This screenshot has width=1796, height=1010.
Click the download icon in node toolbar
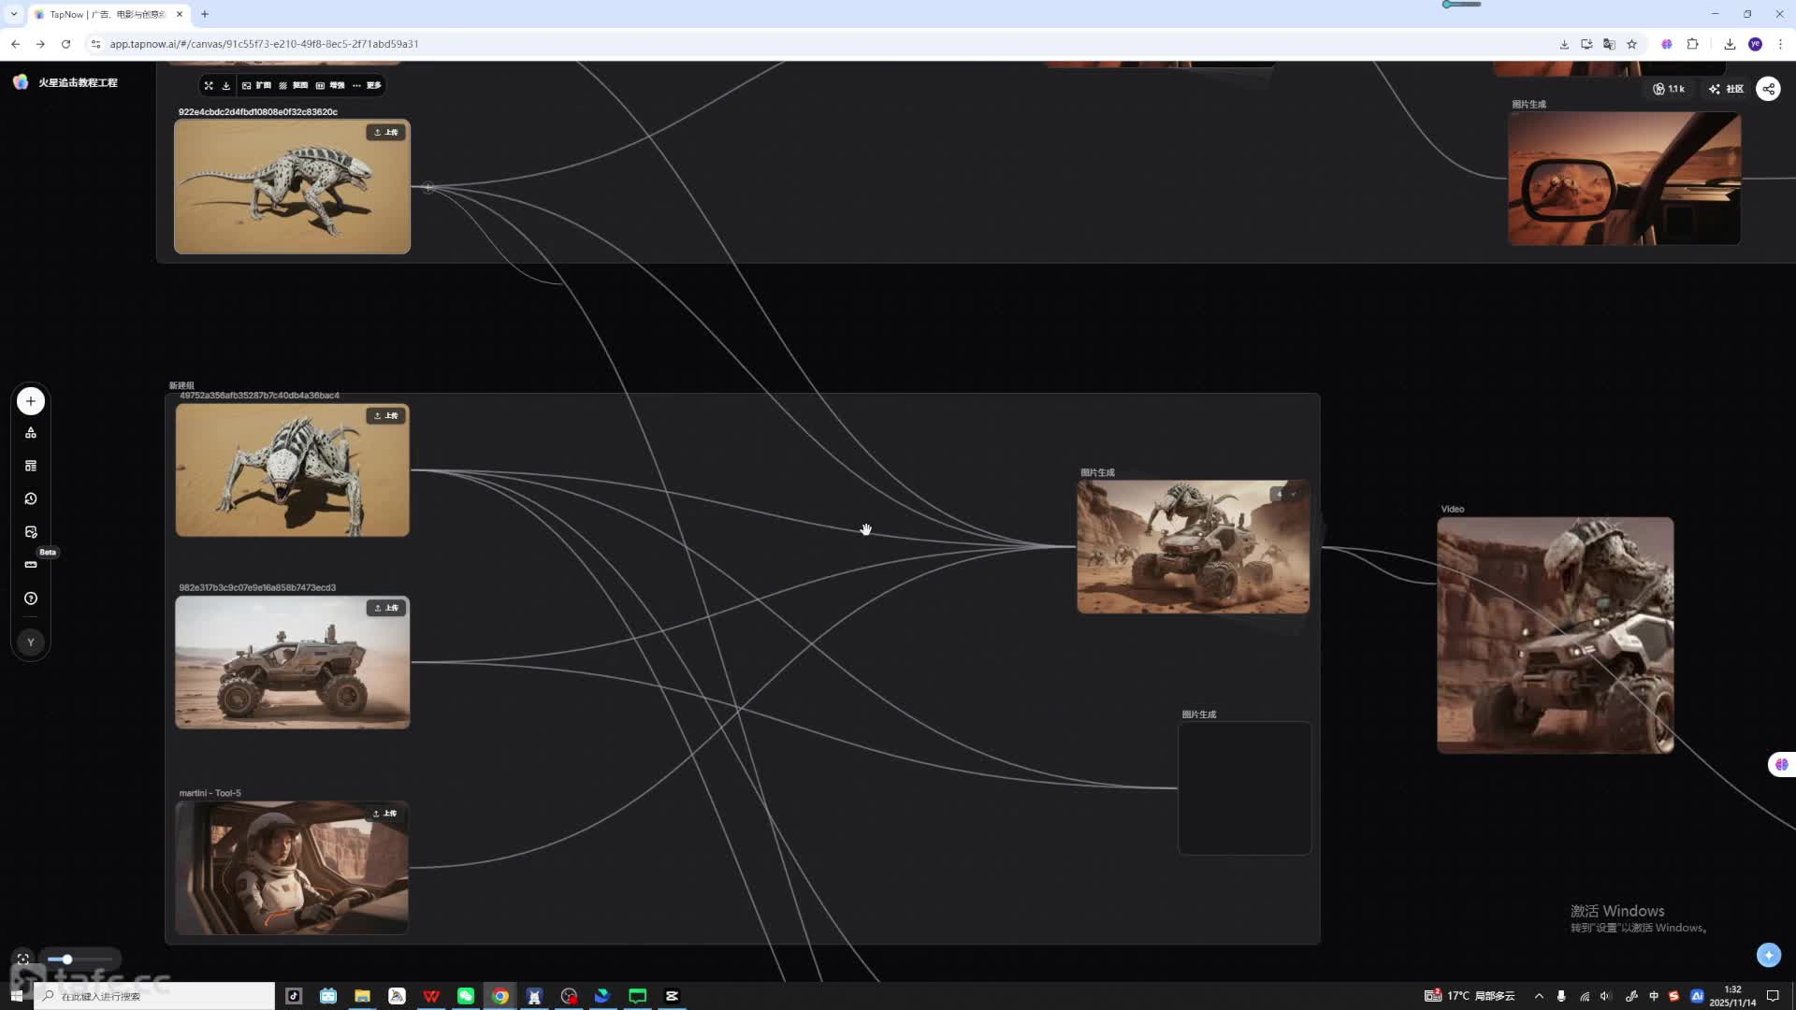tap(226, 85)
